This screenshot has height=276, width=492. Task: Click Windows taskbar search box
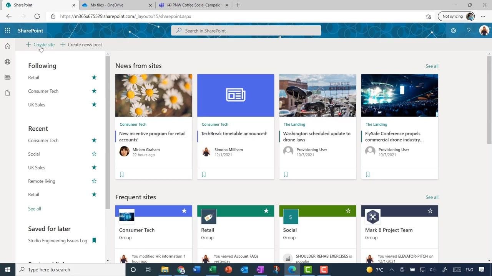(70, 269)
